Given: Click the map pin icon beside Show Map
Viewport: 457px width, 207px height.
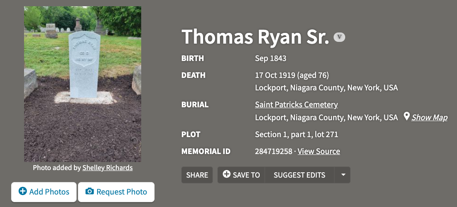Looking at the screenshot, I should [x=407, y=117].
